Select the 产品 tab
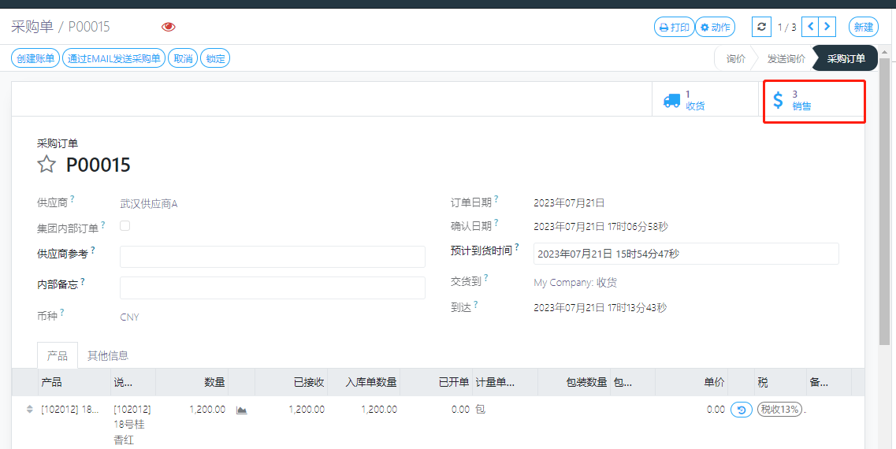 [58, 355]
